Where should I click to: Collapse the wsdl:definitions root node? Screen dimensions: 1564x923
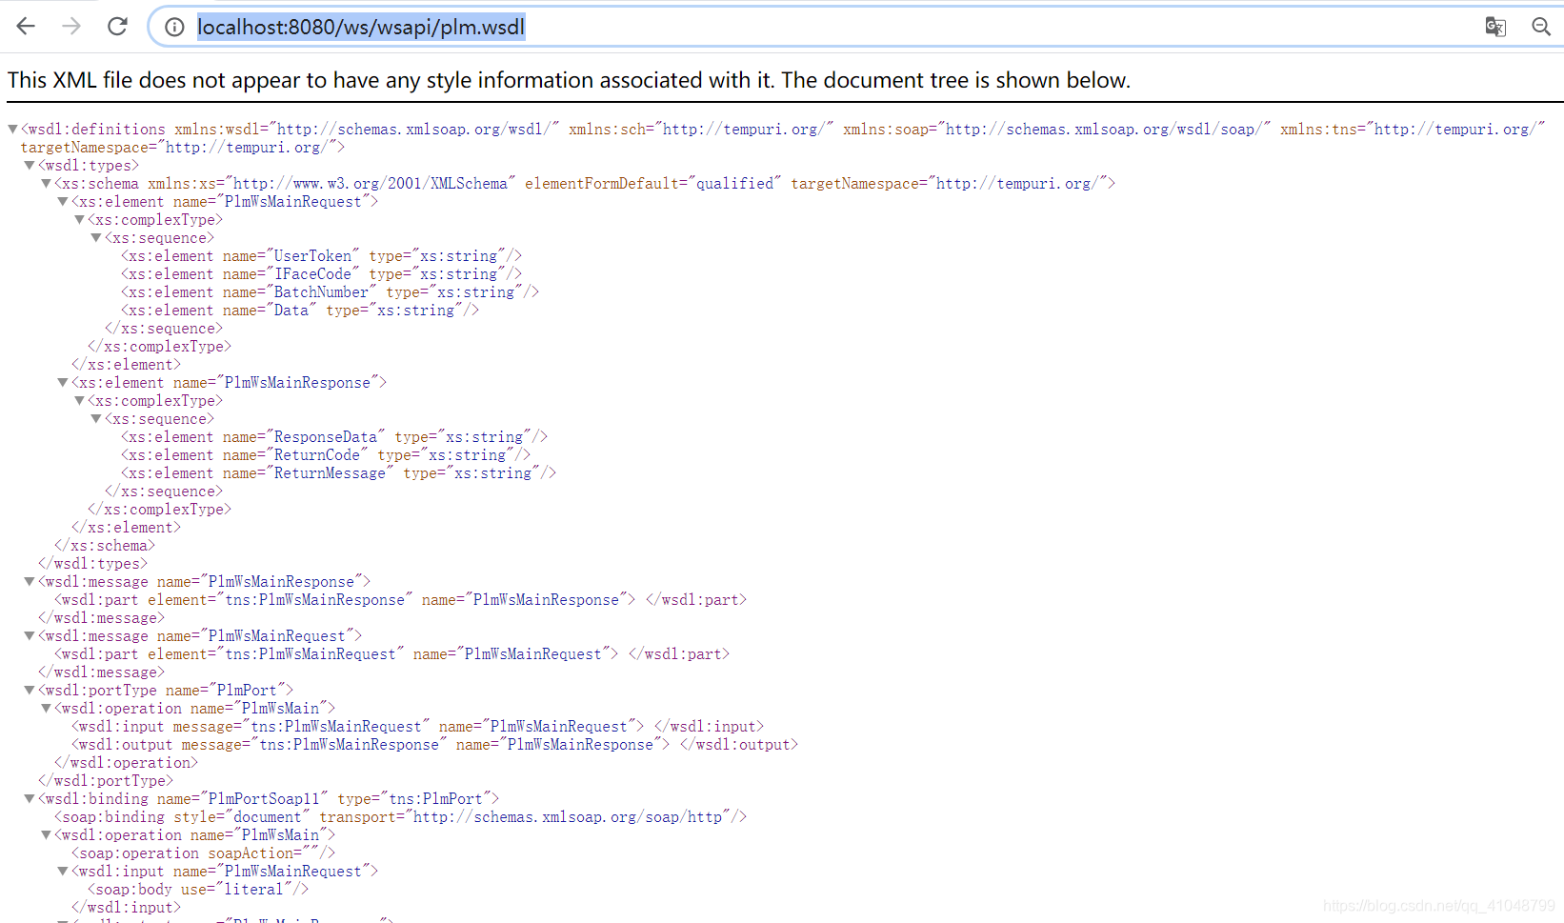12,129
